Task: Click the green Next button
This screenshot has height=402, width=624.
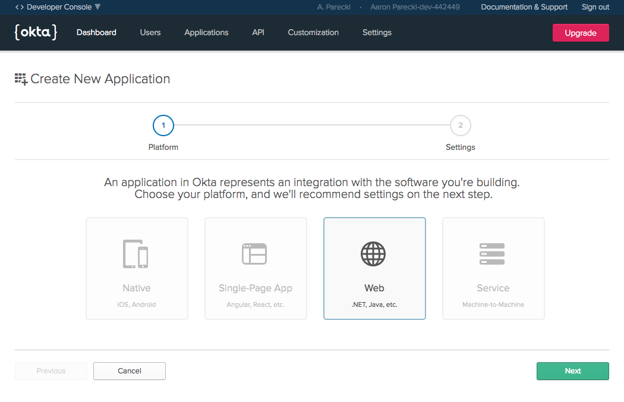Action: [572, 371]
